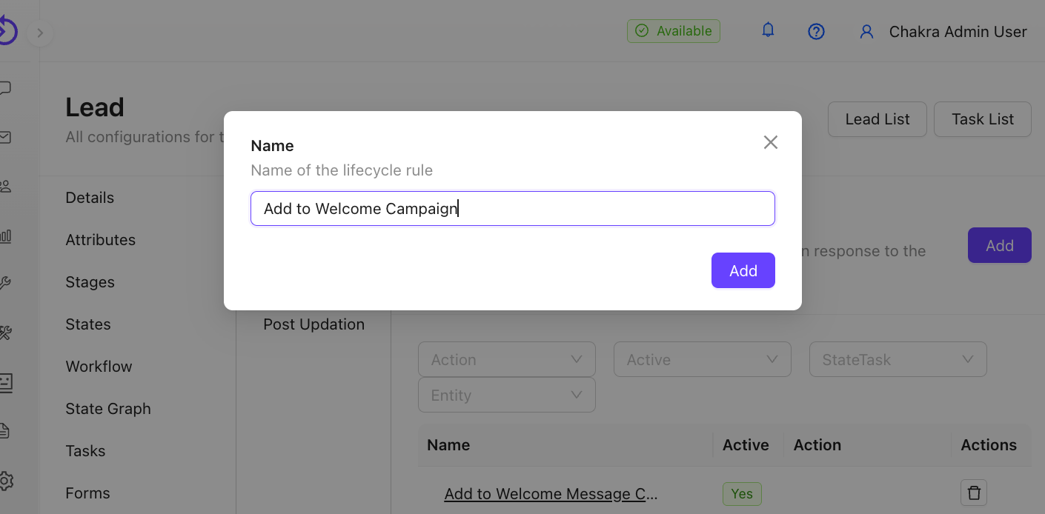Screen dimensions: 1045x514
Task: Select the wrench configuration icon
Action: tap(6, 282)
